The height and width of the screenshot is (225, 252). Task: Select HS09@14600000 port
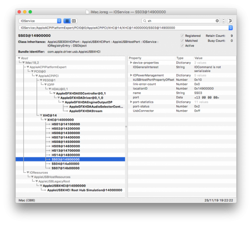66,146
